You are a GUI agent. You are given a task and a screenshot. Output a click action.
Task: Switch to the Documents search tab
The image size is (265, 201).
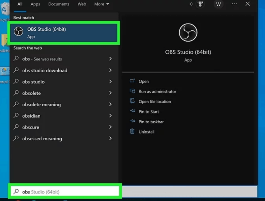tap(59, 4)
